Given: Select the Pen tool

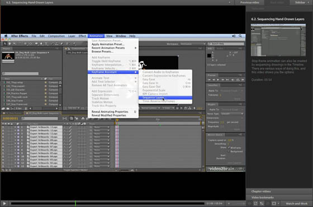Looking at the screenshot, I should (41, 44).
